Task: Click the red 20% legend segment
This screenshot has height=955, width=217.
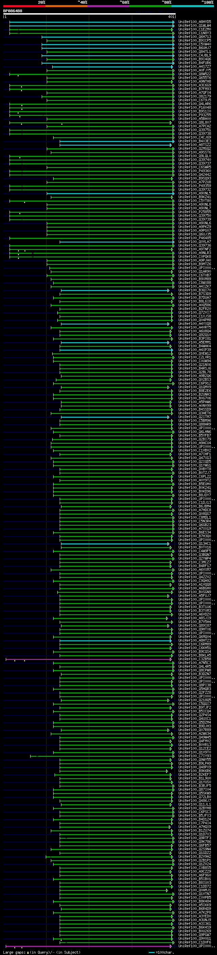Action: (24, 6)
